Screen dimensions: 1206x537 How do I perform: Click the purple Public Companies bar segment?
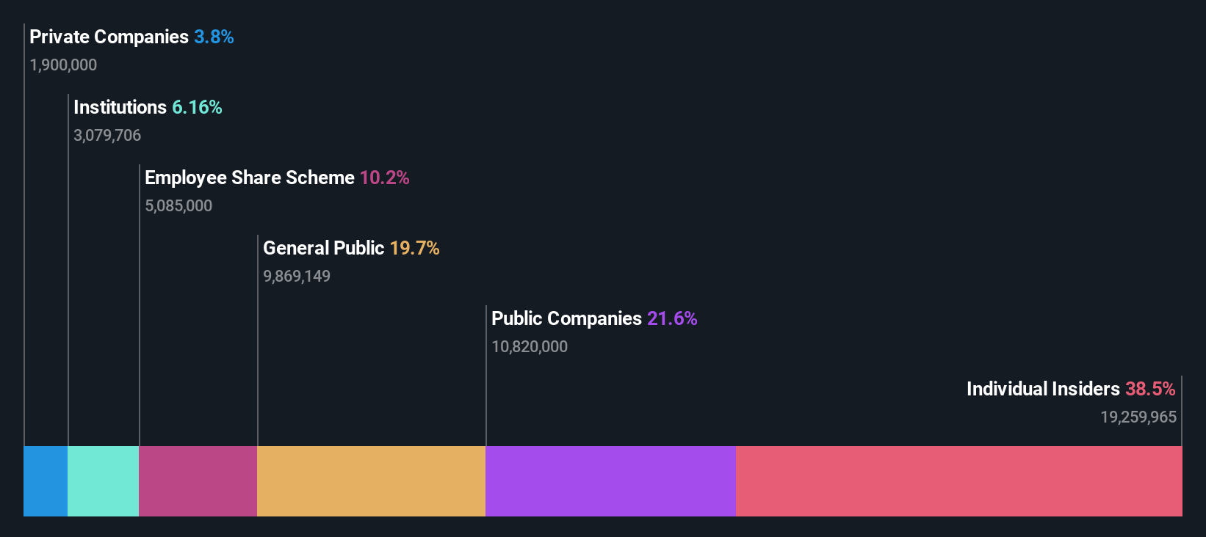point(610,481)
